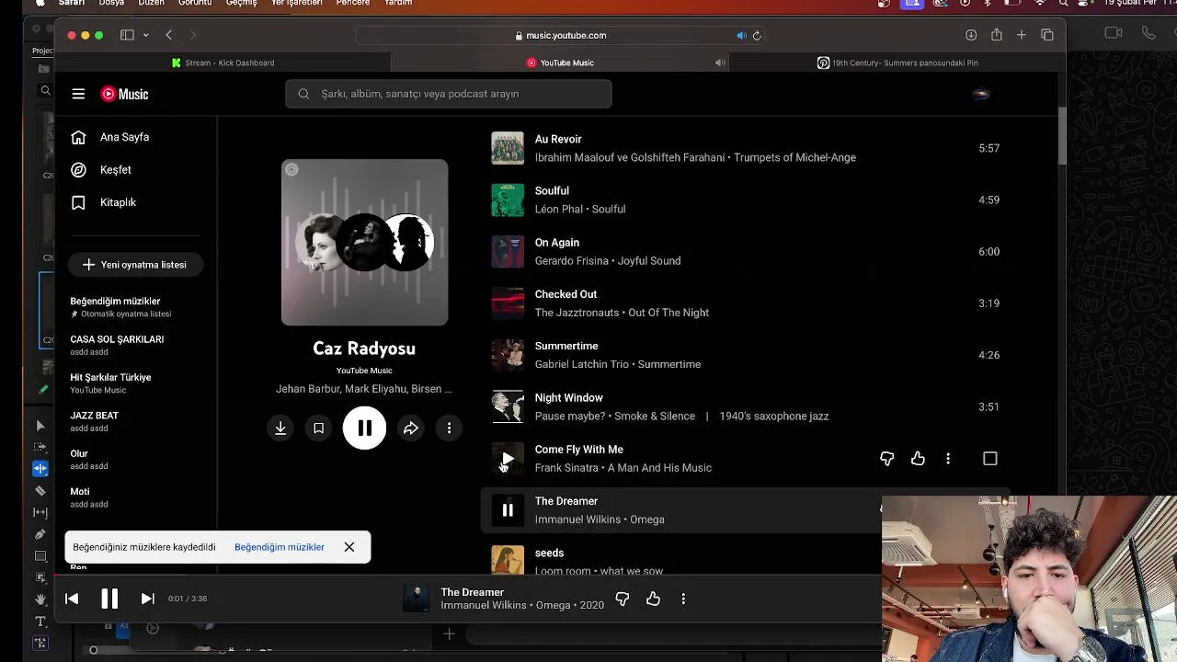Image resolution: width=1177 pixels, height=662 pixels.
Task: Click the song search input field
Action: click(449, 94)
